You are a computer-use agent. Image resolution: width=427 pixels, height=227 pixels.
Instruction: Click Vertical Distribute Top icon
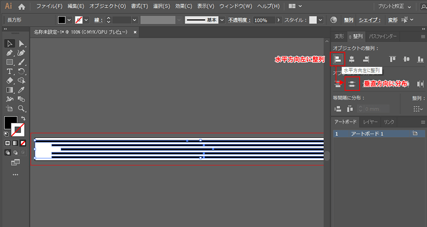click(x=338, y=84)
